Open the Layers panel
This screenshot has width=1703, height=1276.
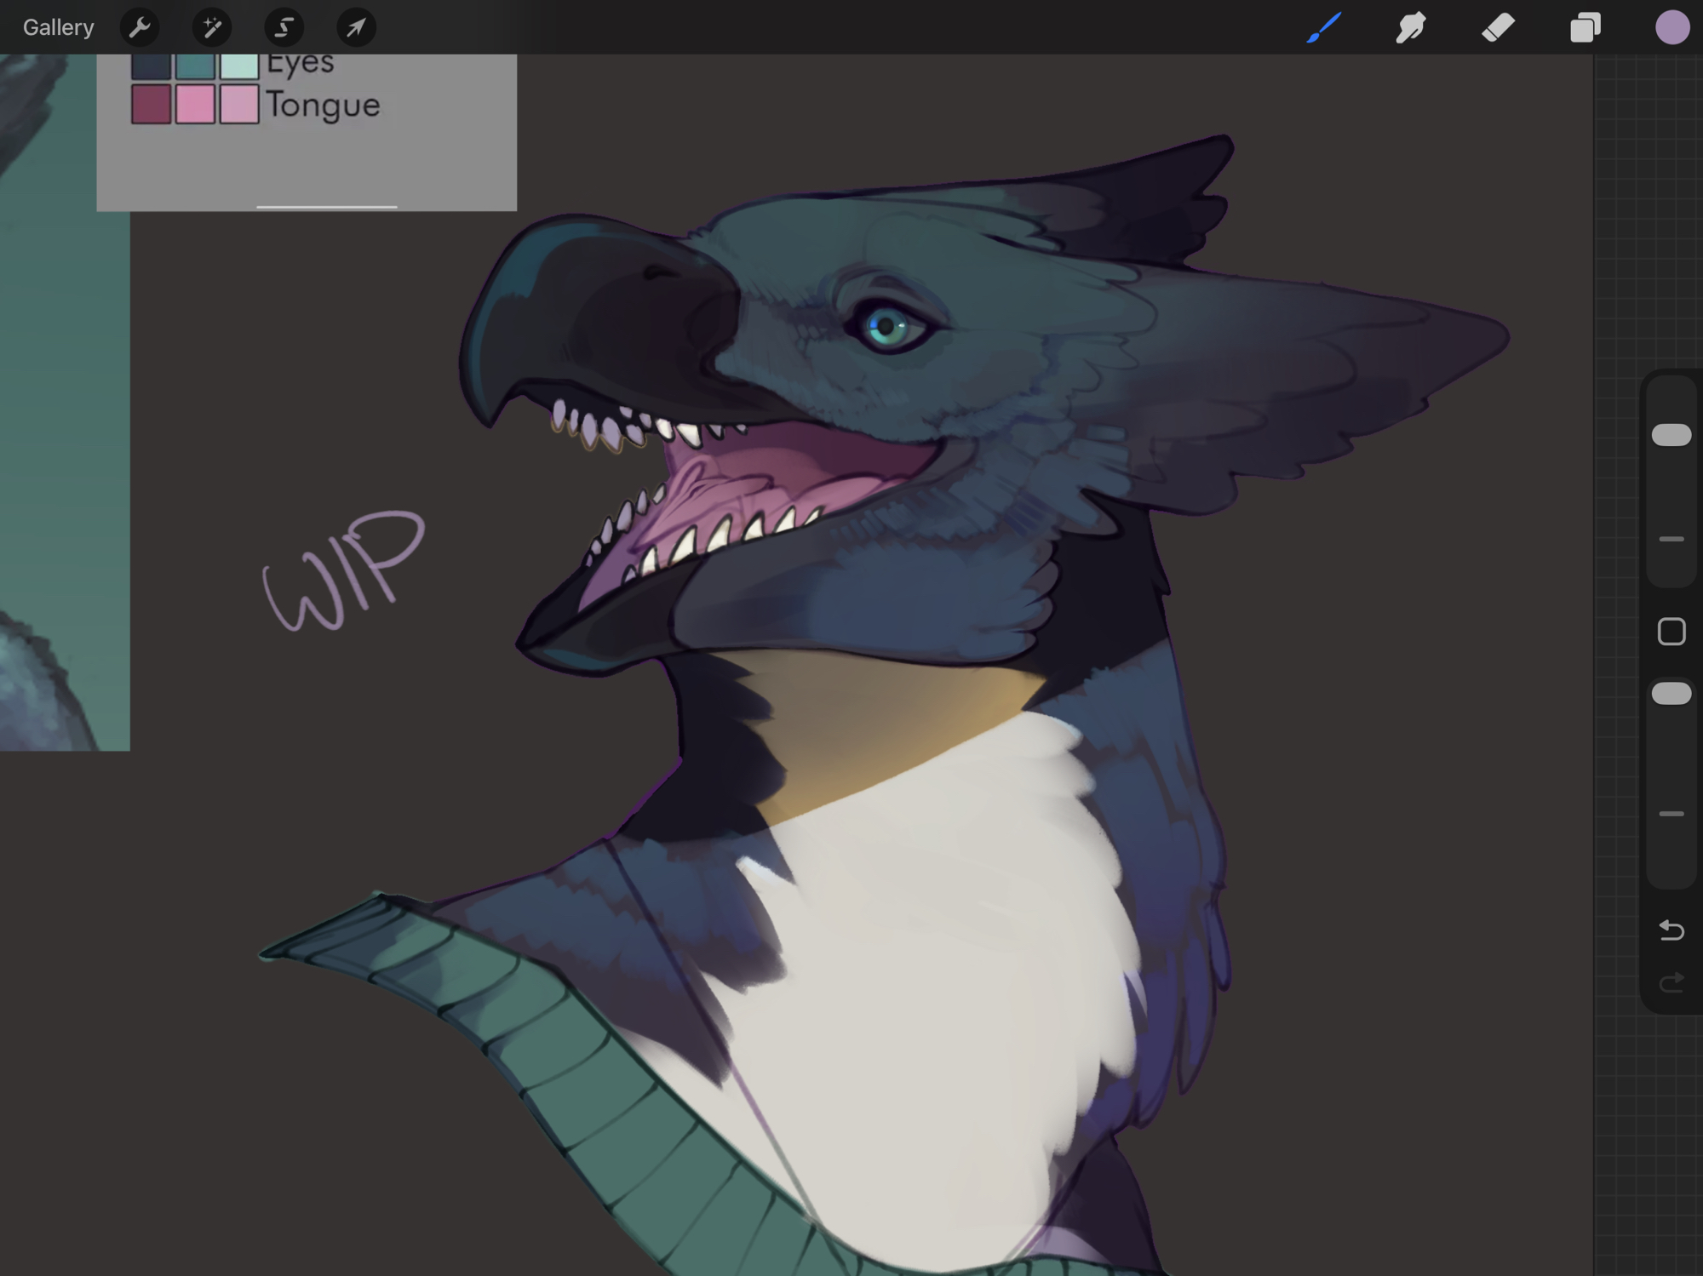pyautogui.click(x=1585, y=27)
